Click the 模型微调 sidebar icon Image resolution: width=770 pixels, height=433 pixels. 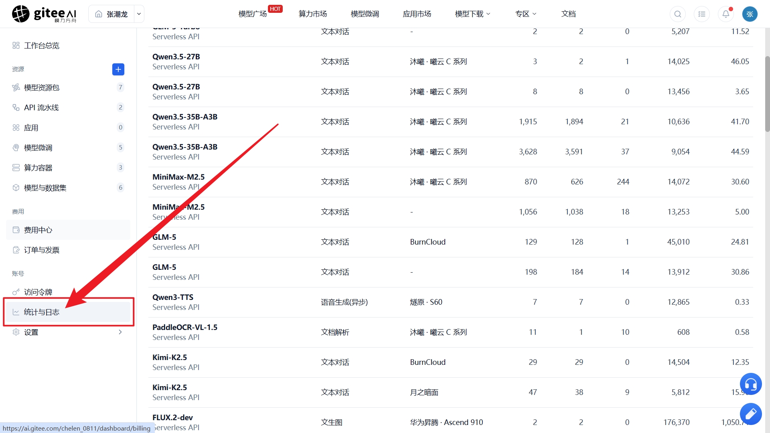[16, 148]
